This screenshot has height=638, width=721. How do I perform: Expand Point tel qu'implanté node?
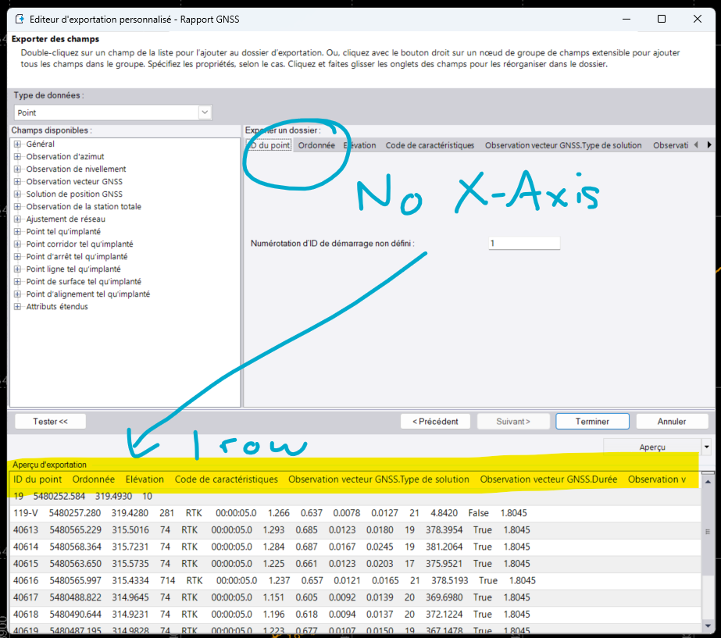point(17,232)
